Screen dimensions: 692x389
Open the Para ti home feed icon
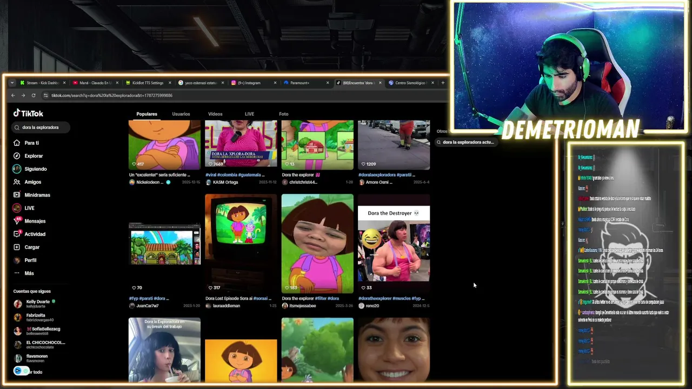17,143
